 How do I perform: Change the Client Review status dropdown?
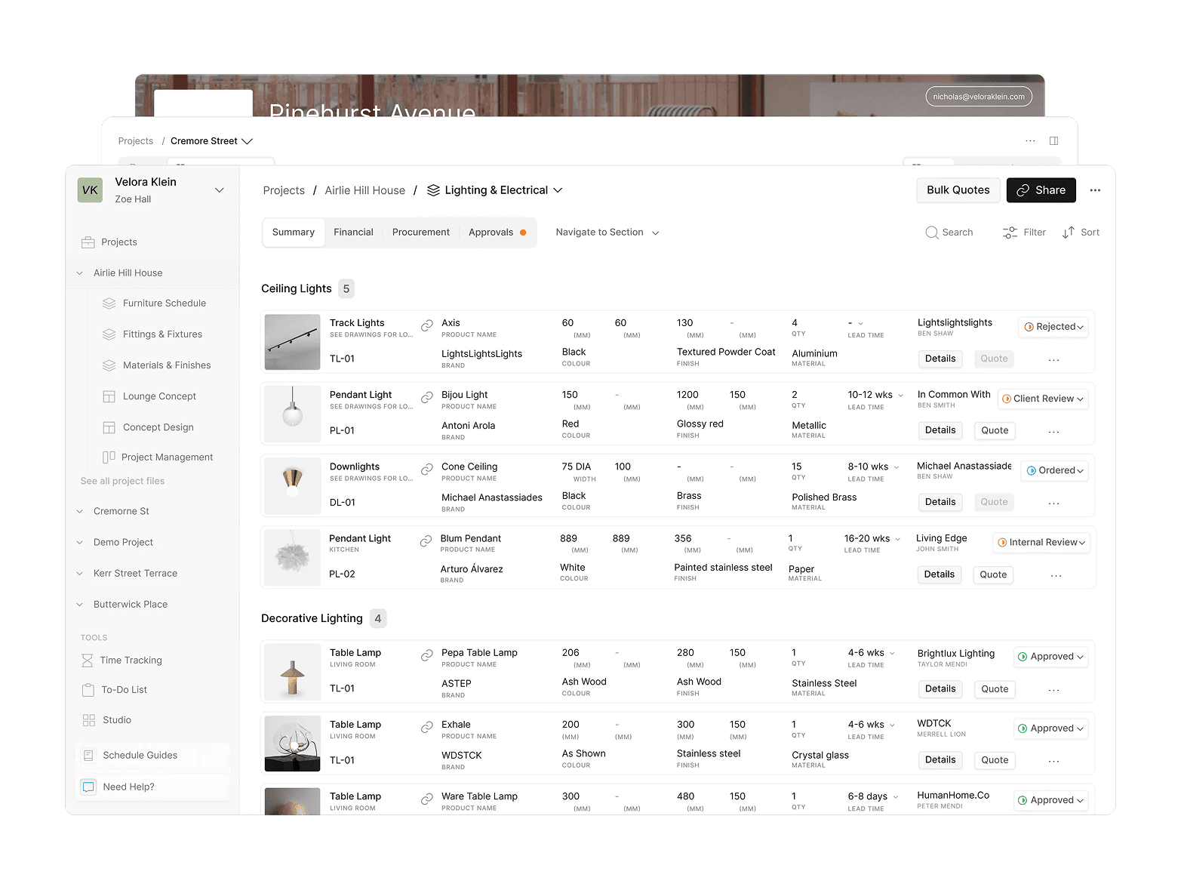(x=1044, y=399)
